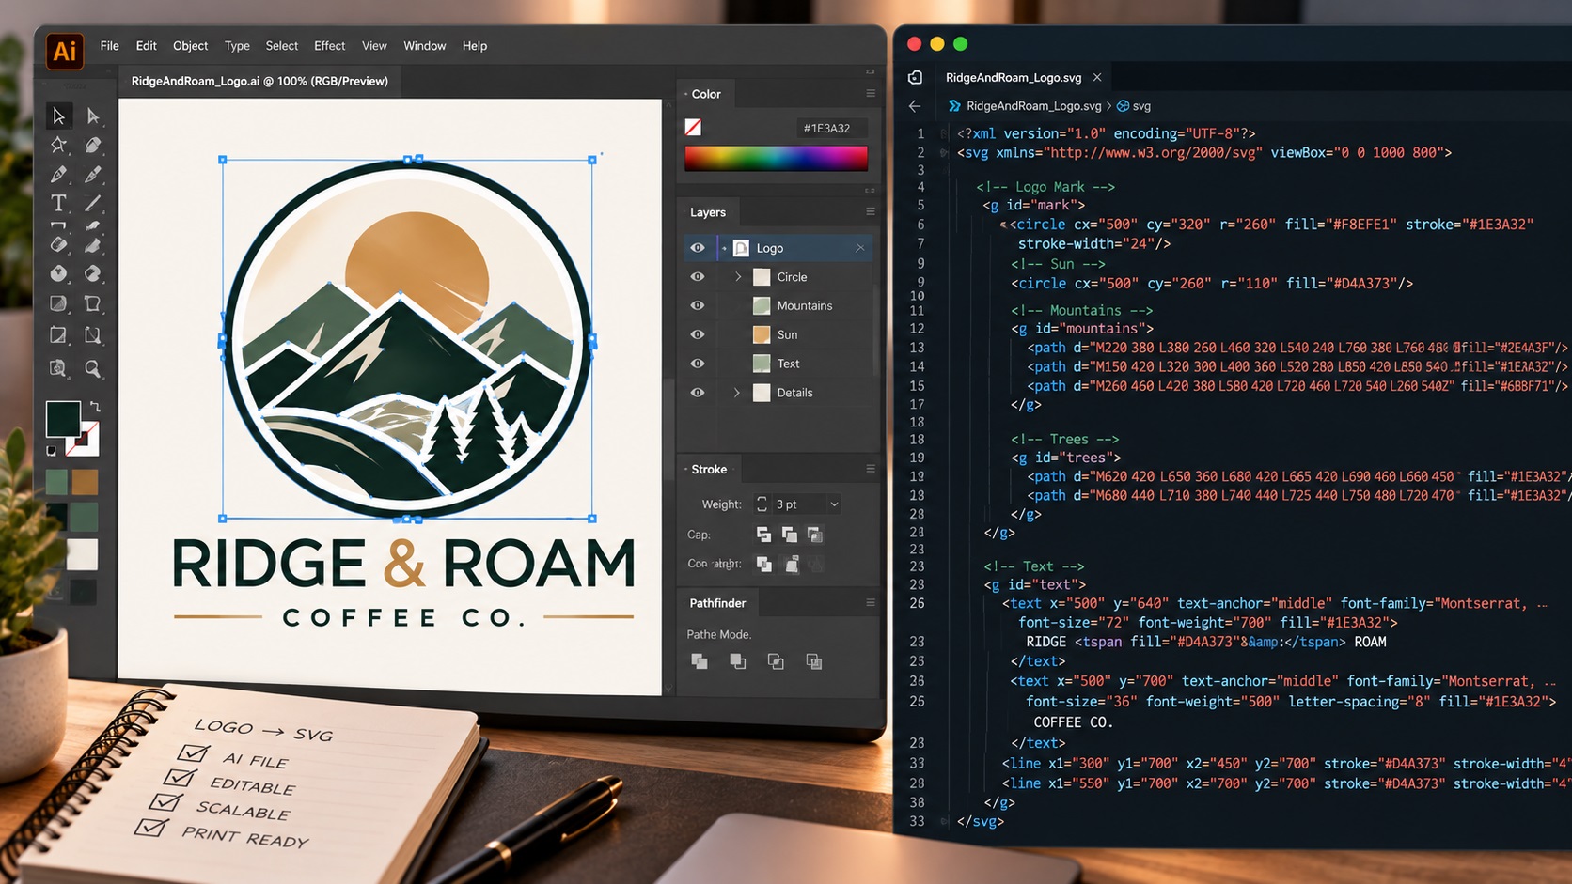Expand the Circle layer chevron
The height and width of the screenshot is (884, 1572).
[738, 277]
